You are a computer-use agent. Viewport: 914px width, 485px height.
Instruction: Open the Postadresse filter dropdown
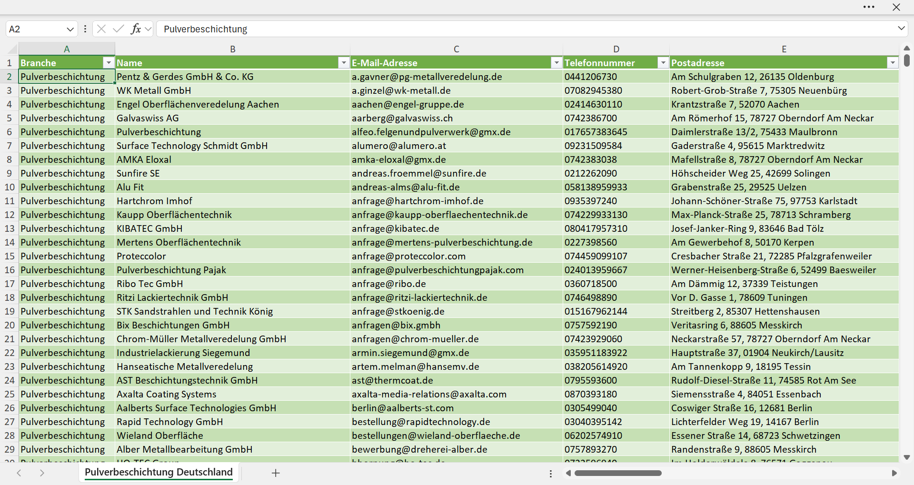click(x=893, y=63)
